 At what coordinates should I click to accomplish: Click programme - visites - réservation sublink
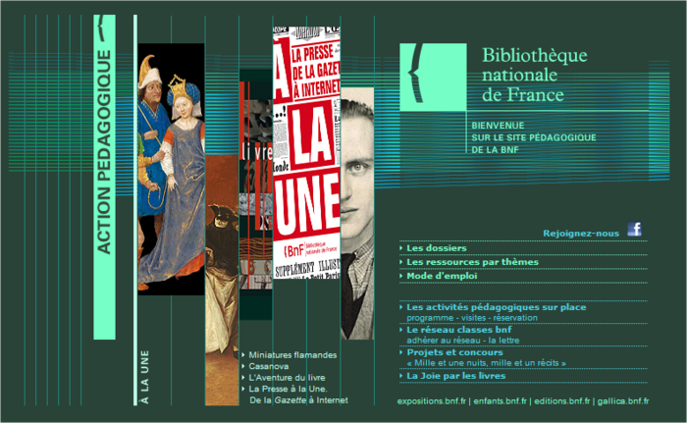click(x=471, y=318)
